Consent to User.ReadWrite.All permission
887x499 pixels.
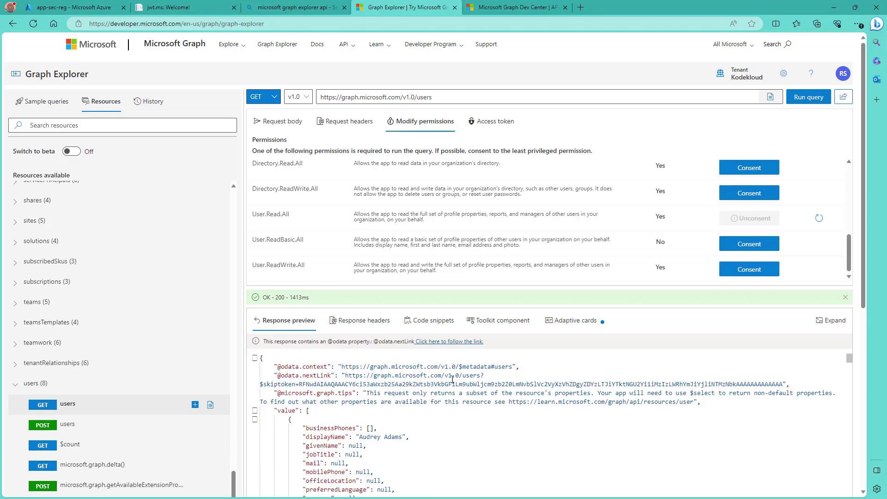pyautogui.click(x=749, y=269)
